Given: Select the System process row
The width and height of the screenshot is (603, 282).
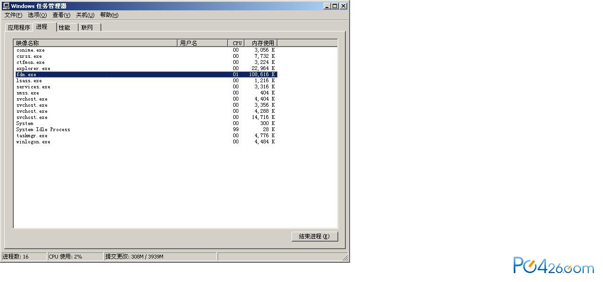Looking at the screenshot, I should [146, 124].
